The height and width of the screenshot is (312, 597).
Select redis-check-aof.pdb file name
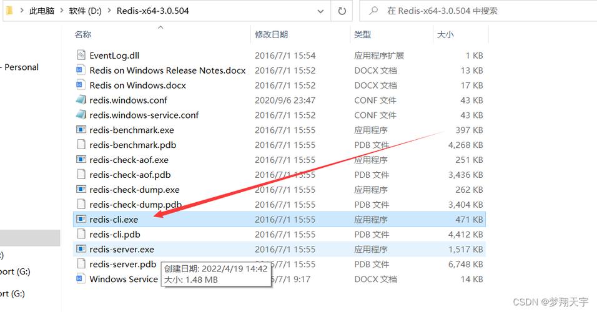pos(130,175)
